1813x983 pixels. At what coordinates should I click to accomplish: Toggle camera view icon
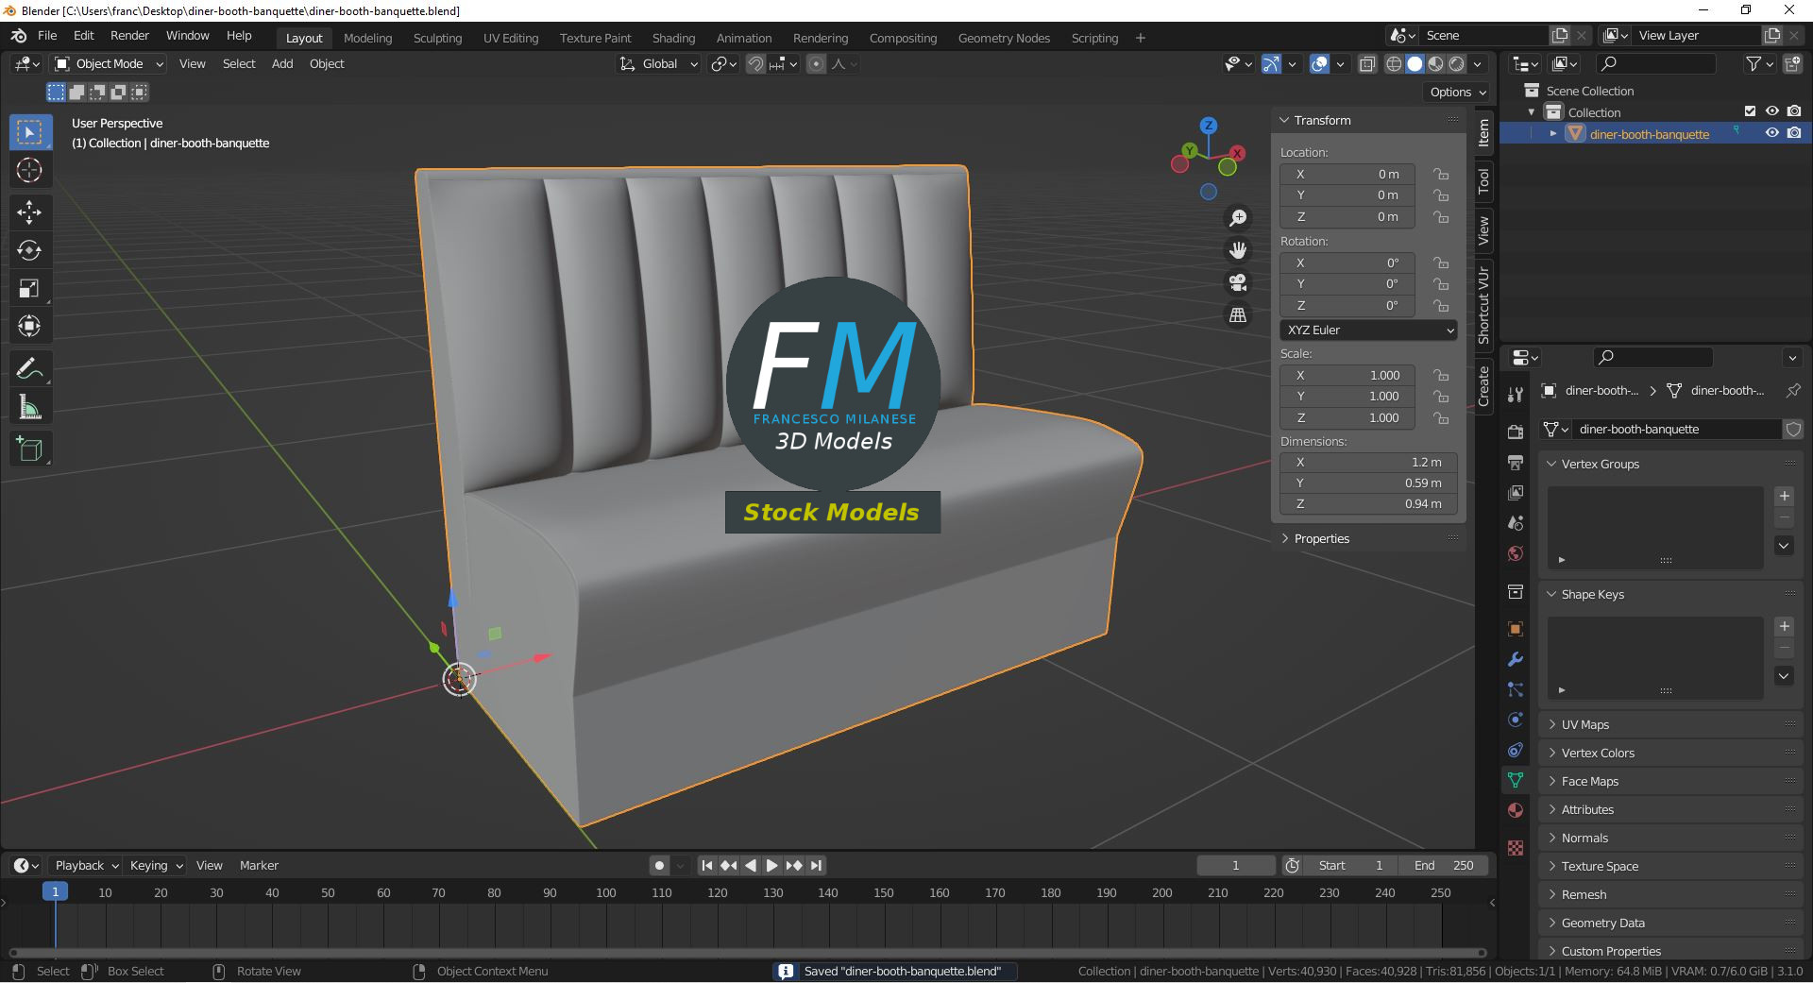click(1238, 282)
